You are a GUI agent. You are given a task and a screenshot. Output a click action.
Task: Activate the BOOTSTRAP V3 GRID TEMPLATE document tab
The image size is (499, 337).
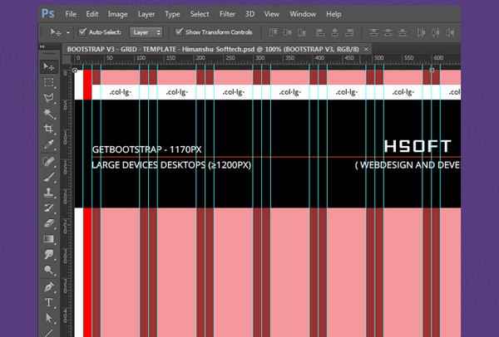pyautogui.click(x=217, y=49)
